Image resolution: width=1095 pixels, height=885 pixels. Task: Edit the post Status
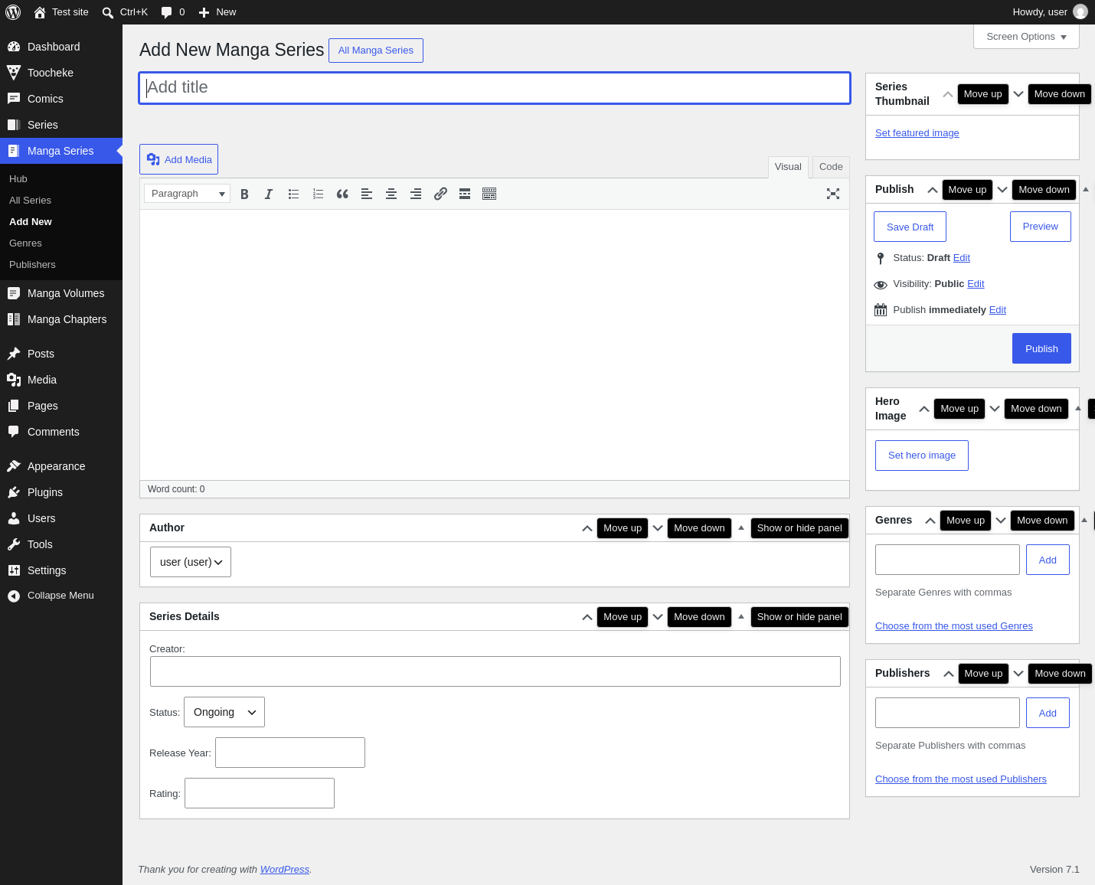pos(962,258)
